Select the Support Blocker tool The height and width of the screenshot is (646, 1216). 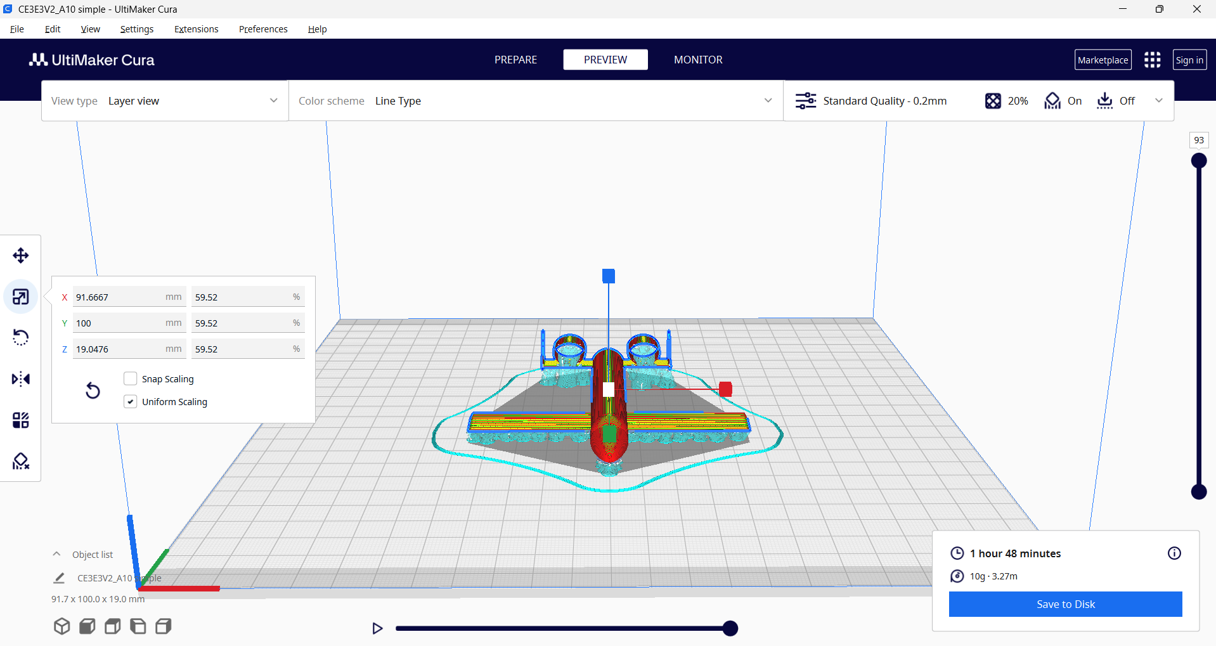click(x=21, y=462)
